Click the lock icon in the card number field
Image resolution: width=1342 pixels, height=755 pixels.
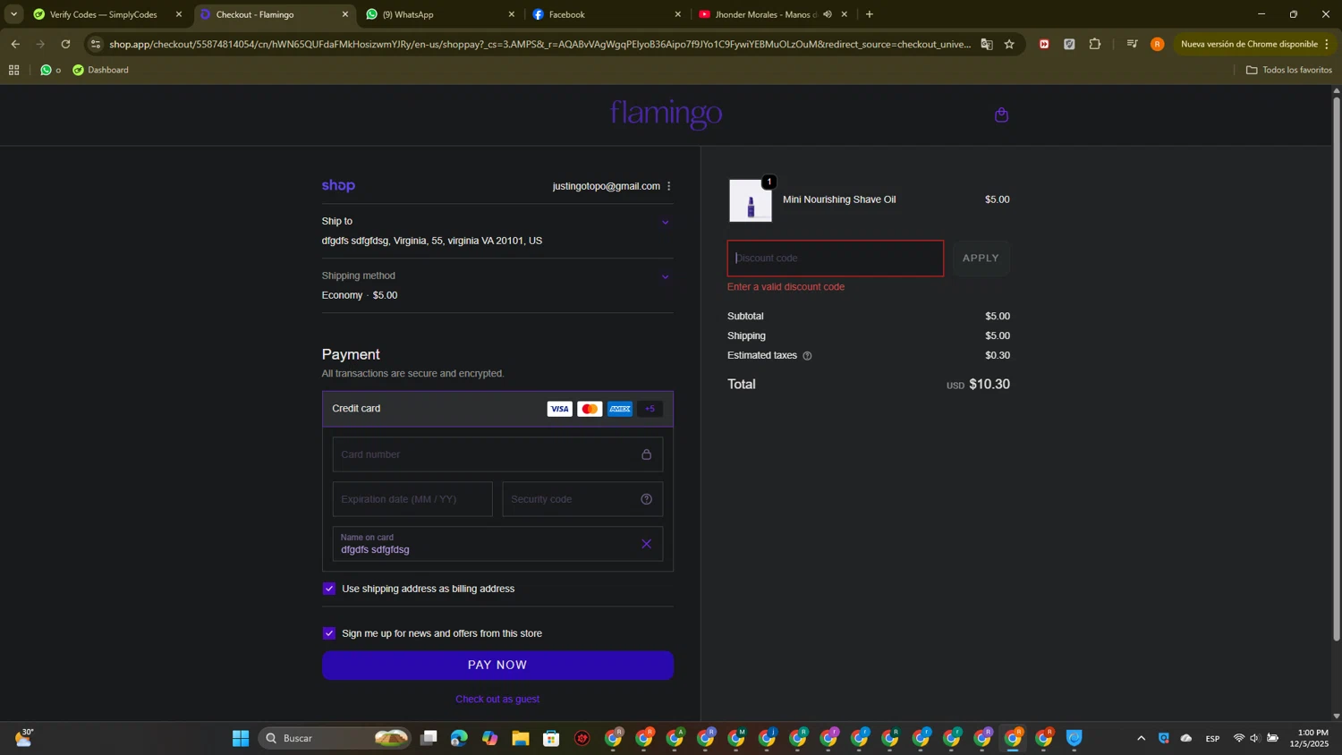[x=646, y=454]
